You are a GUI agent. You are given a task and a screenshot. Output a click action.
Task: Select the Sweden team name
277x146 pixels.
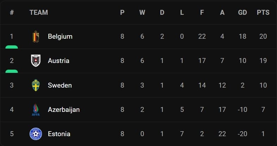[60, 85]
